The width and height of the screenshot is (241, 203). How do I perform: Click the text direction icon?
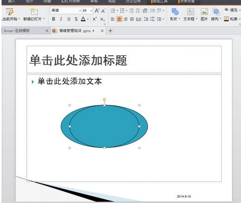pyautogui.click(x=153, y=11)
